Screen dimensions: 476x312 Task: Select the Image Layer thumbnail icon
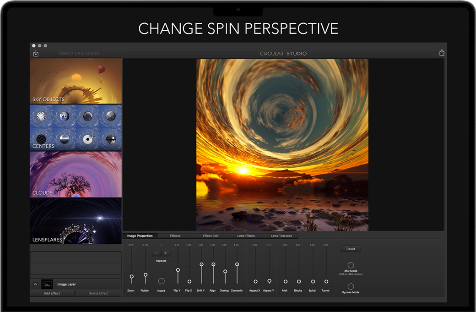[47, 284]
